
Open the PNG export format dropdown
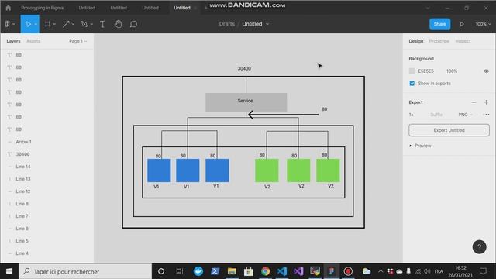click(465, 115)
